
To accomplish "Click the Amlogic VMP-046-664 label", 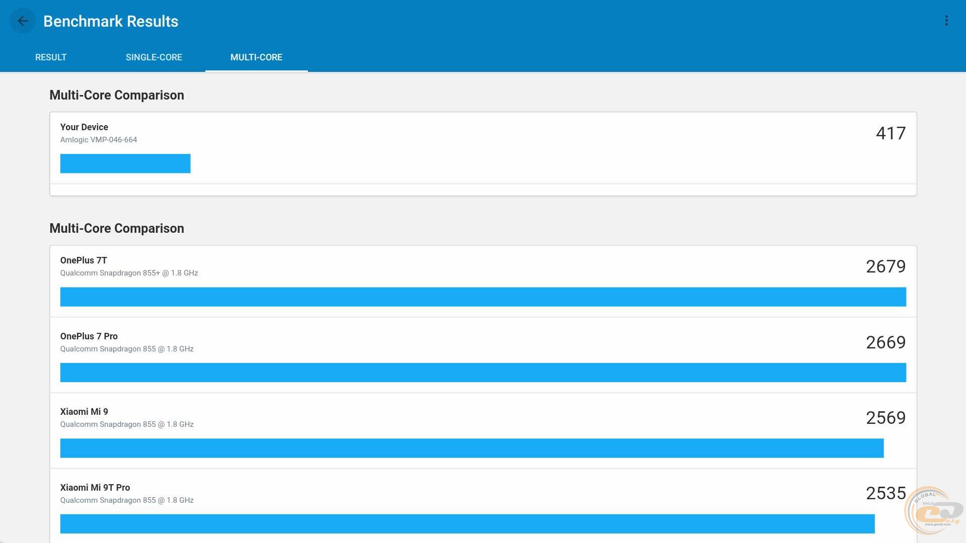I will point(99,140).
